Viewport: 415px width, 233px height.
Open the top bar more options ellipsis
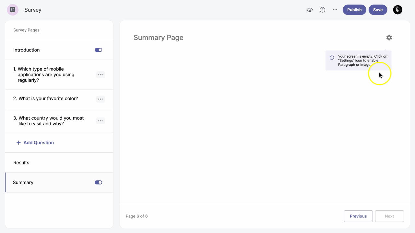point(335,10)
